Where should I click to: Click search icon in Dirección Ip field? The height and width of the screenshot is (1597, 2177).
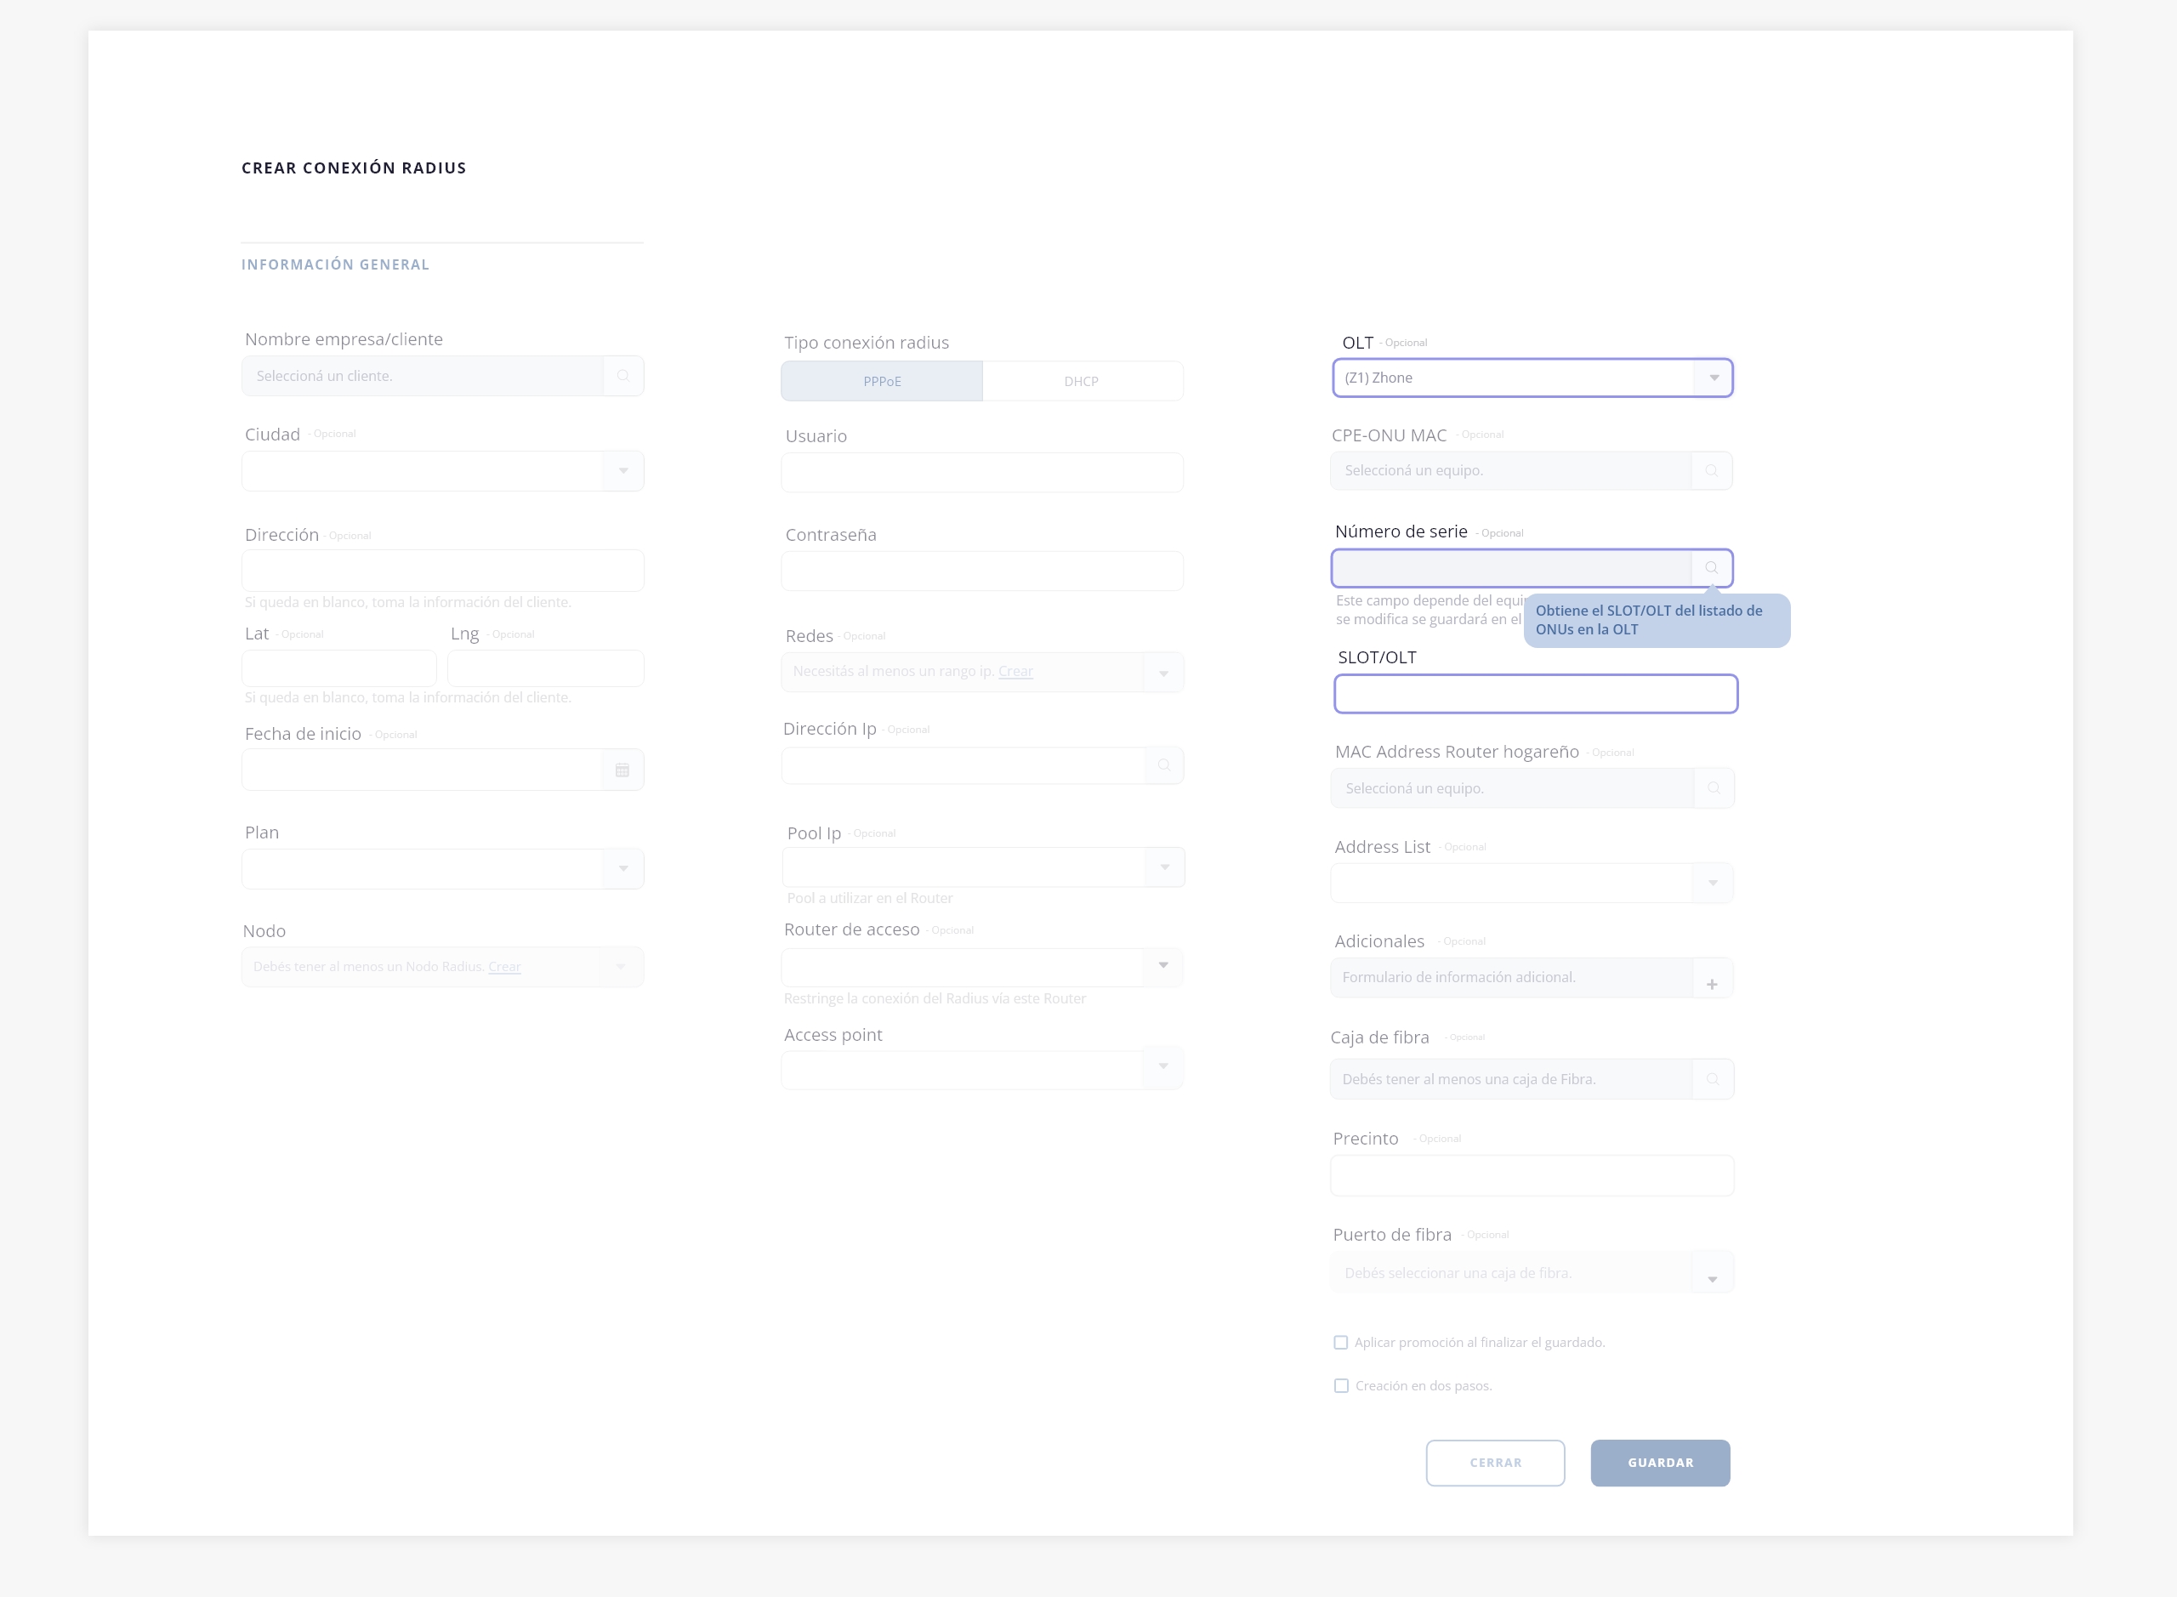[x=1164, y=765]
